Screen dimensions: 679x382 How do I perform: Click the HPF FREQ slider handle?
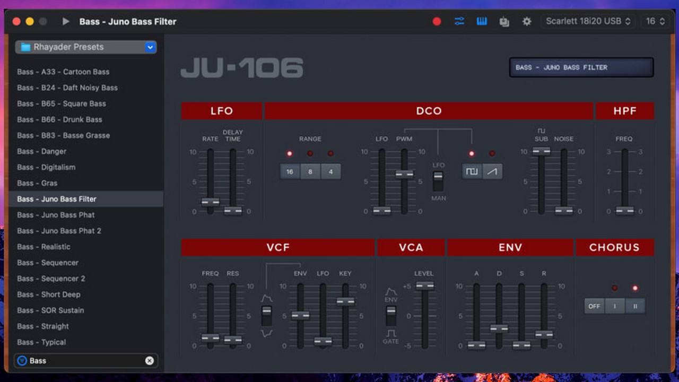click(624, 211)
